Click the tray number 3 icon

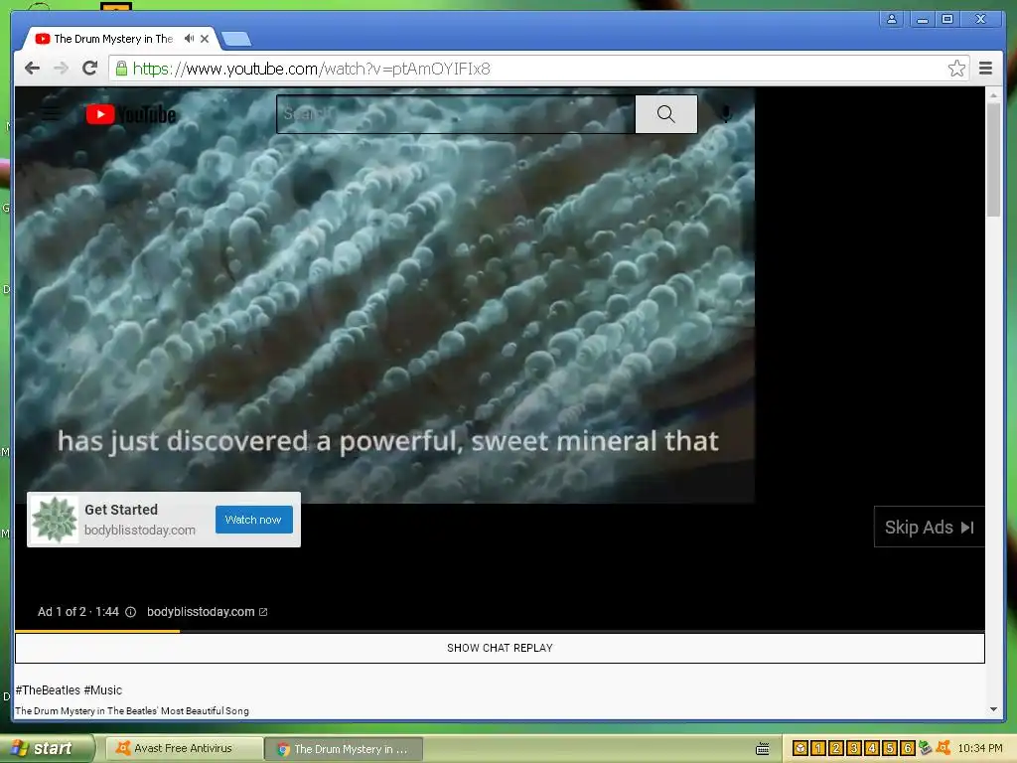click(854, 749)
